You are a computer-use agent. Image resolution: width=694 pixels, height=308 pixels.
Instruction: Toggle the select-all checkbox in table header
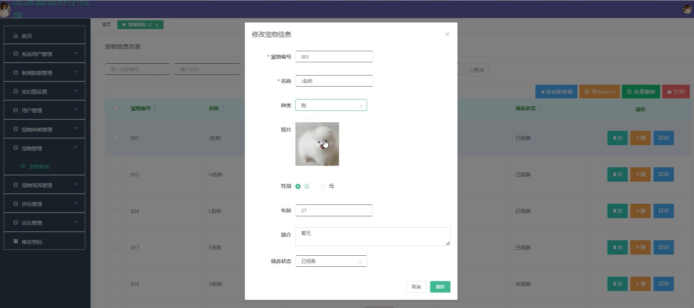tap(116, 109)
